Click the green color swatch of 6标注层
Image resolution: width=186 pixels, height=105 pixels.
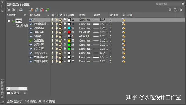pyautogui.click(x=69, y=45)
